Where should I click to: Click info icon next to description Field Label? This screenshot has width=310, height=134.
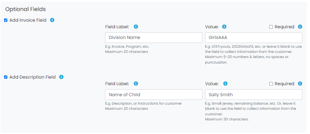click(136, 83)
